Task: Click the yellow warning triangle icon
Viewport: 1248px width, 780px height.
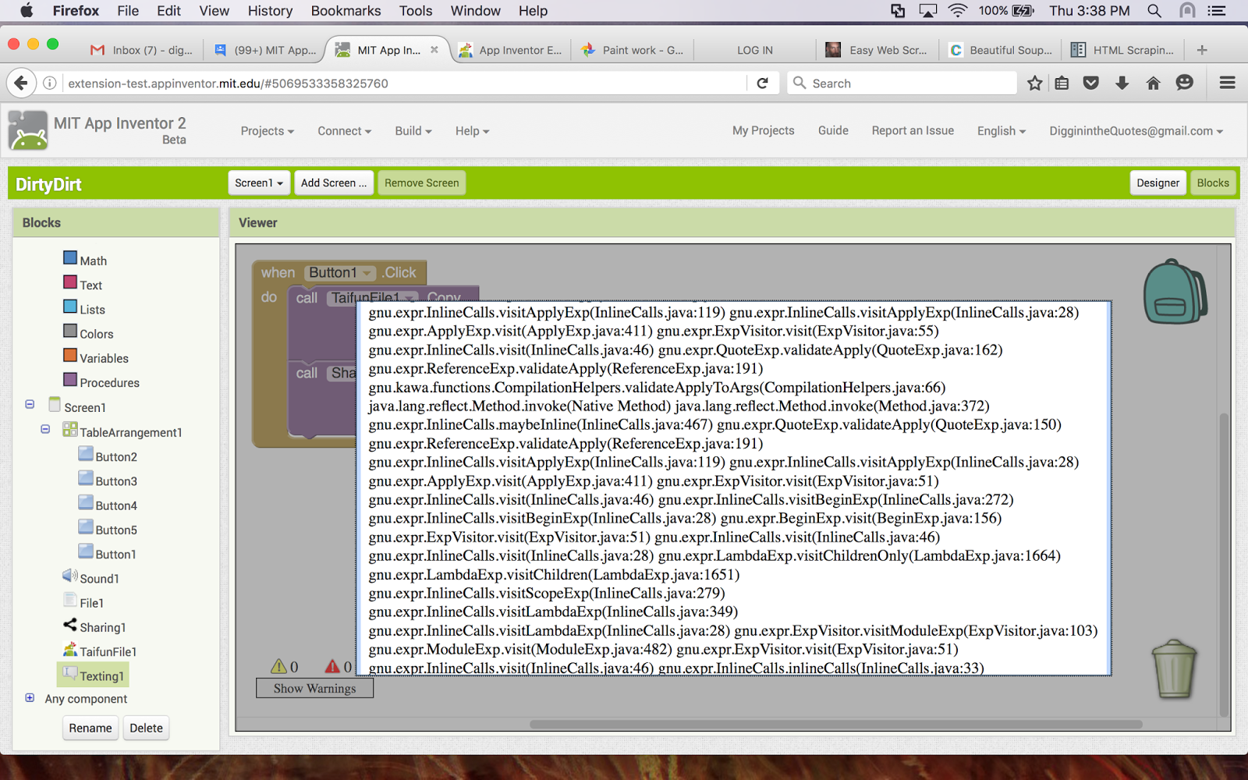Action: click(x=278, y=666)
